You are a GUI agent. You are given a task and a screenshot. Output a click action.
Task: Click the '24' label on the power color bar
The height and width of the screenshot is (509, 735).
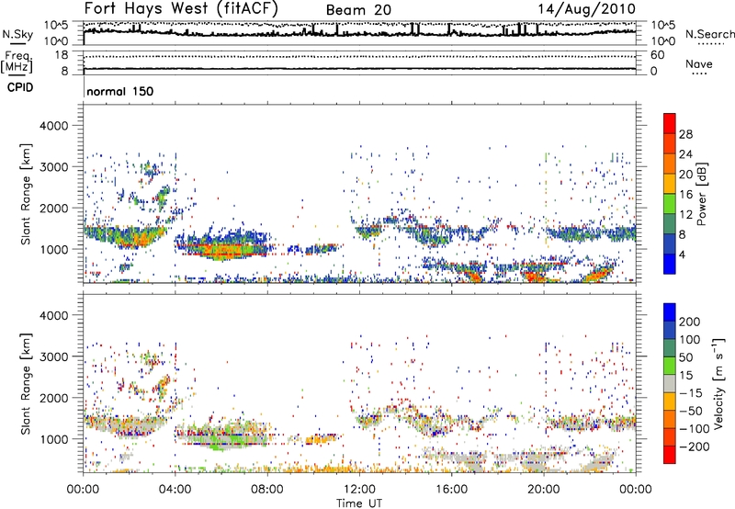point(685,154)
